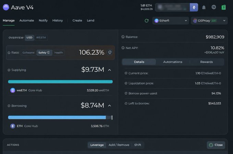Click the $8.74M borrowing total
The image size is (233, 154).
[x=93, y=106]
